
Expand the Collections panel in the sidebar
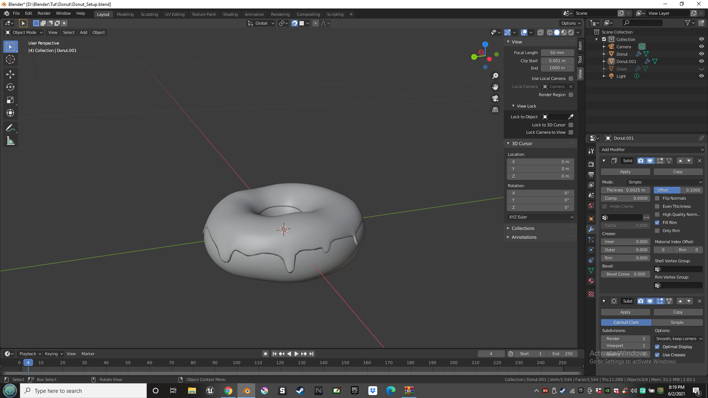point(523,228)
